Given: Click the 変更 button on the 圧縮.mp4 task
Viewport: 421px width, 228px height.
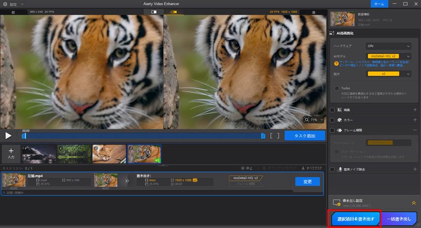Looking at the screenshot, I should [308, 181].
